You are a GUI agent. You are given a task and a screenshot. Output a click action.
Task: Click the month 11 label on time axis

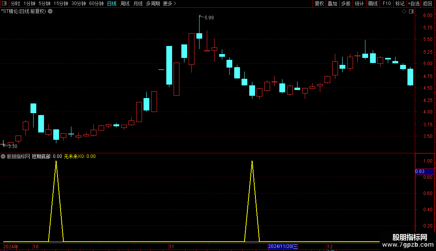pos(171,246)
